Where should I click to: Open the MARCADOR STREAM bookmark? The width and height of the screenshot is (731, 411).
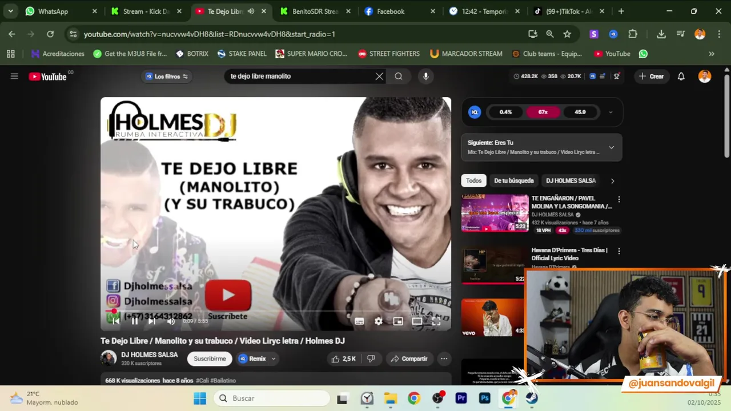(x=466, y=54)
